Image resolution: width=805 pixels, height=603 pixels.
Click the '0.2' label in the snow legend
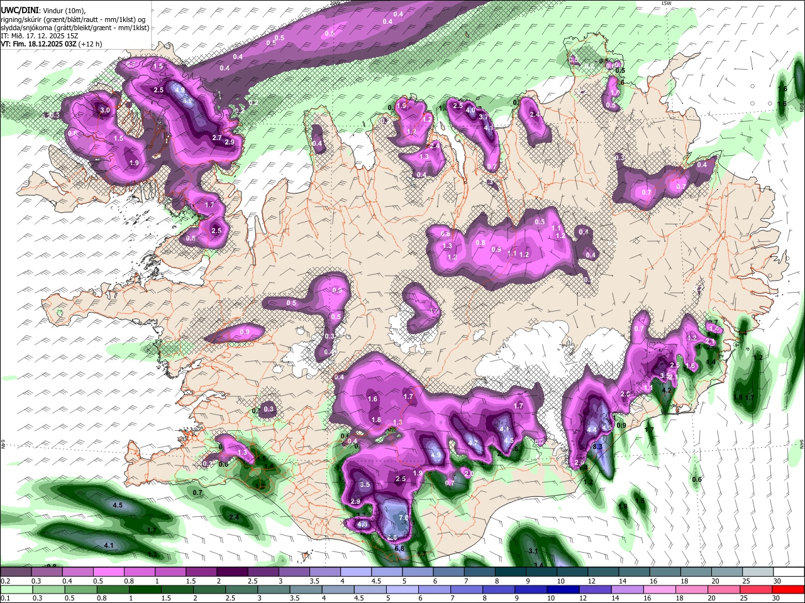click(x=6, y=581)
